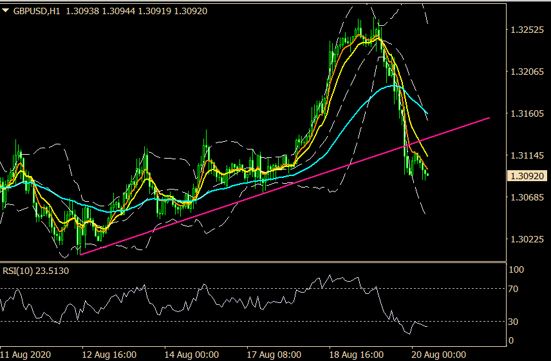Viewport: 551px width, 361px height.
Task: Click the 20 Aug 00:00 time label
Action: (438, 355)
